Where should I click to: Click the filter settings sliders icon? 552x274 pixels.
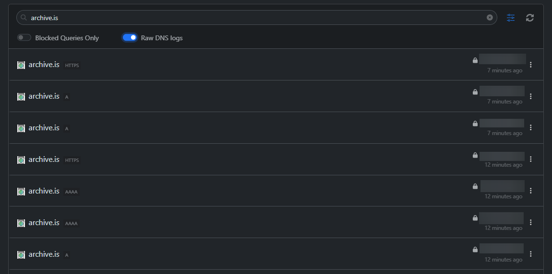pyautogui.click(x=510, y=18)
